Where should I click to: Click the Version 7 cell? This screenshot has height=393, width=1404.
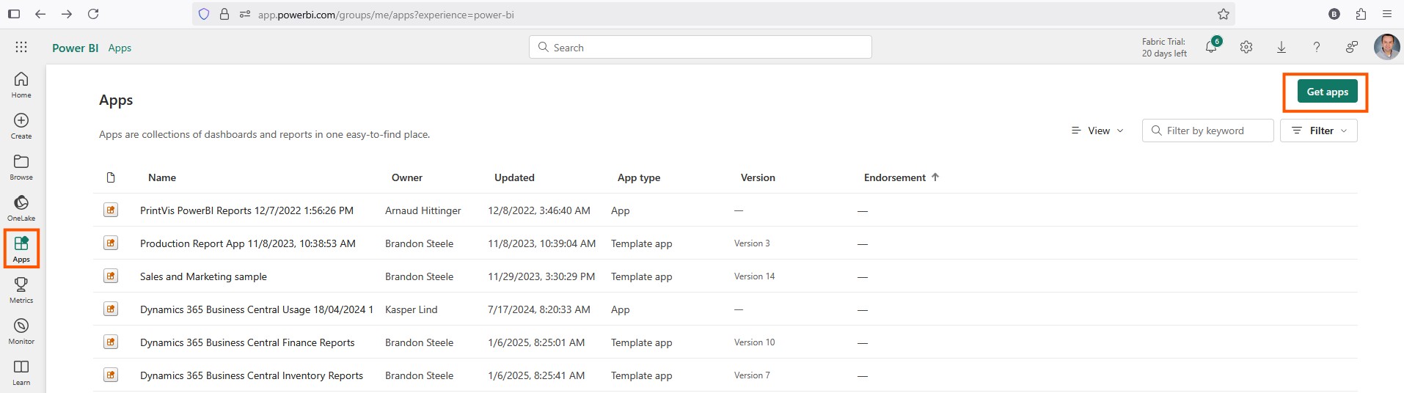pos(752,375)
